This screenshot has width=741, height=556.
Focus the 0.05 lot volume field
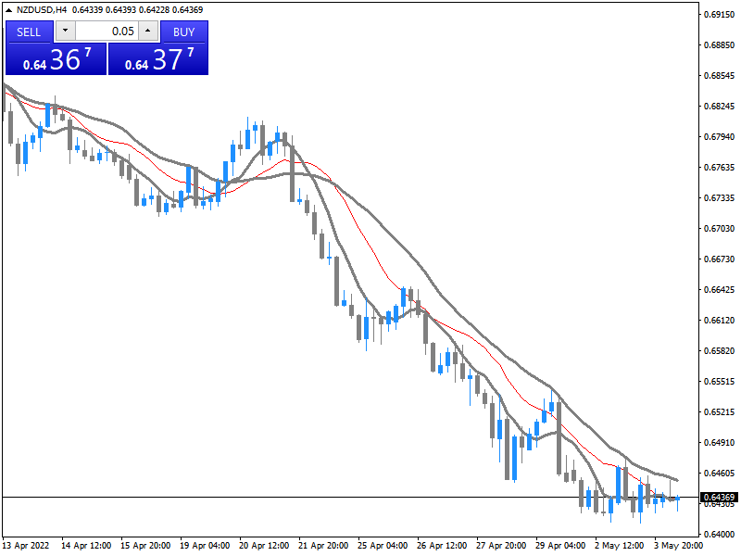pyautogui.click(x=107, y=32)
